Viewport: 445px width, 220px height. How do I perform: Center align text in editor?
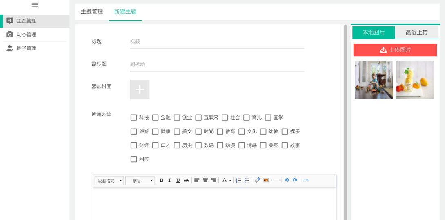pyautogui.click(x=205, y=180)
